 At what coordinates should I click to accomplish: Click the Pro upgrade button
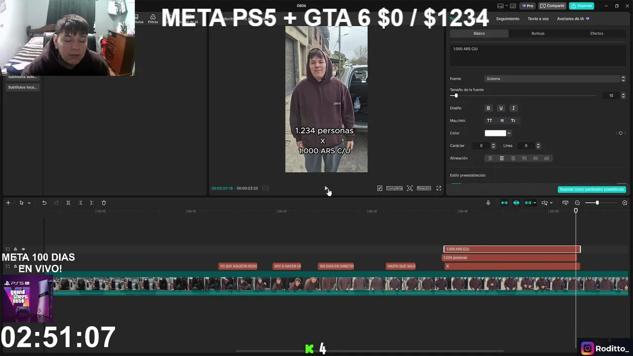[x=528, y=6]
